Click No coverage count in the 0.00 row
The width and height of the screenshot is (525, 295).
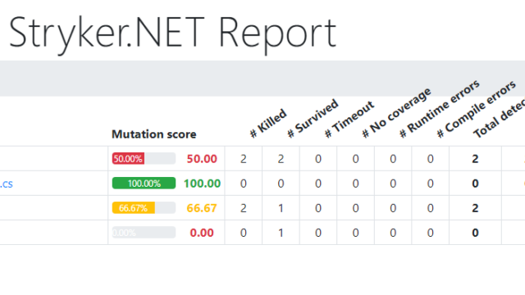click(x=355, y=233)
